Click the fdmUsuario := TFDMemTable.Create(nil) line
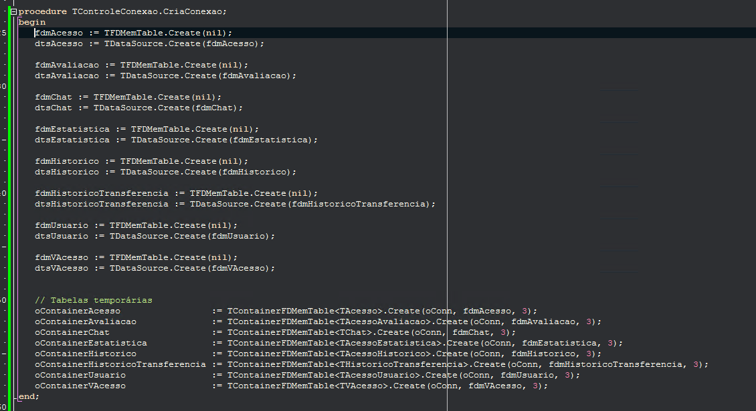Viewport: 756px width, 411px height. [136, 225]
